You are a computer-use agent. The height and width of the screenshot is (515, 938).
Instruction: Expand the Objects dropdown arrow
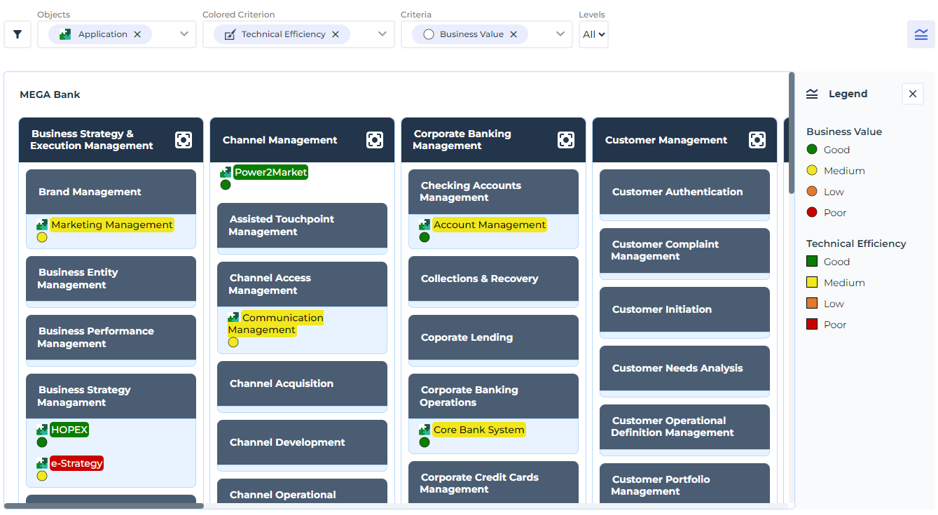click(x=184, y=34)
